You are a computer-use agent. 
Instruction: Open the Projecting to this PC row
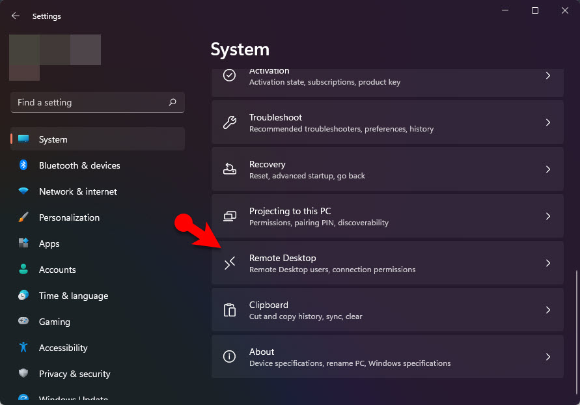click(387, 216)
